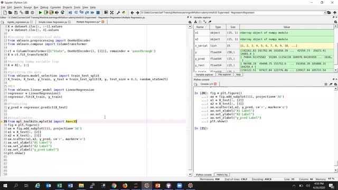
Task: Change to parent directory with the up arrow
Action: click(334, 13)
